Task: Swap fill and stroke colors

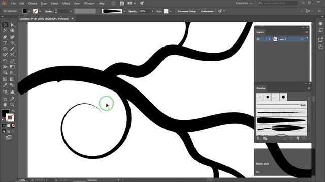Action: pyautogui.click(x=13, y=111)
